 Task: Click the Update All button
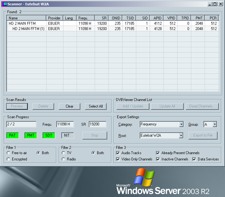tap(167, 106)
